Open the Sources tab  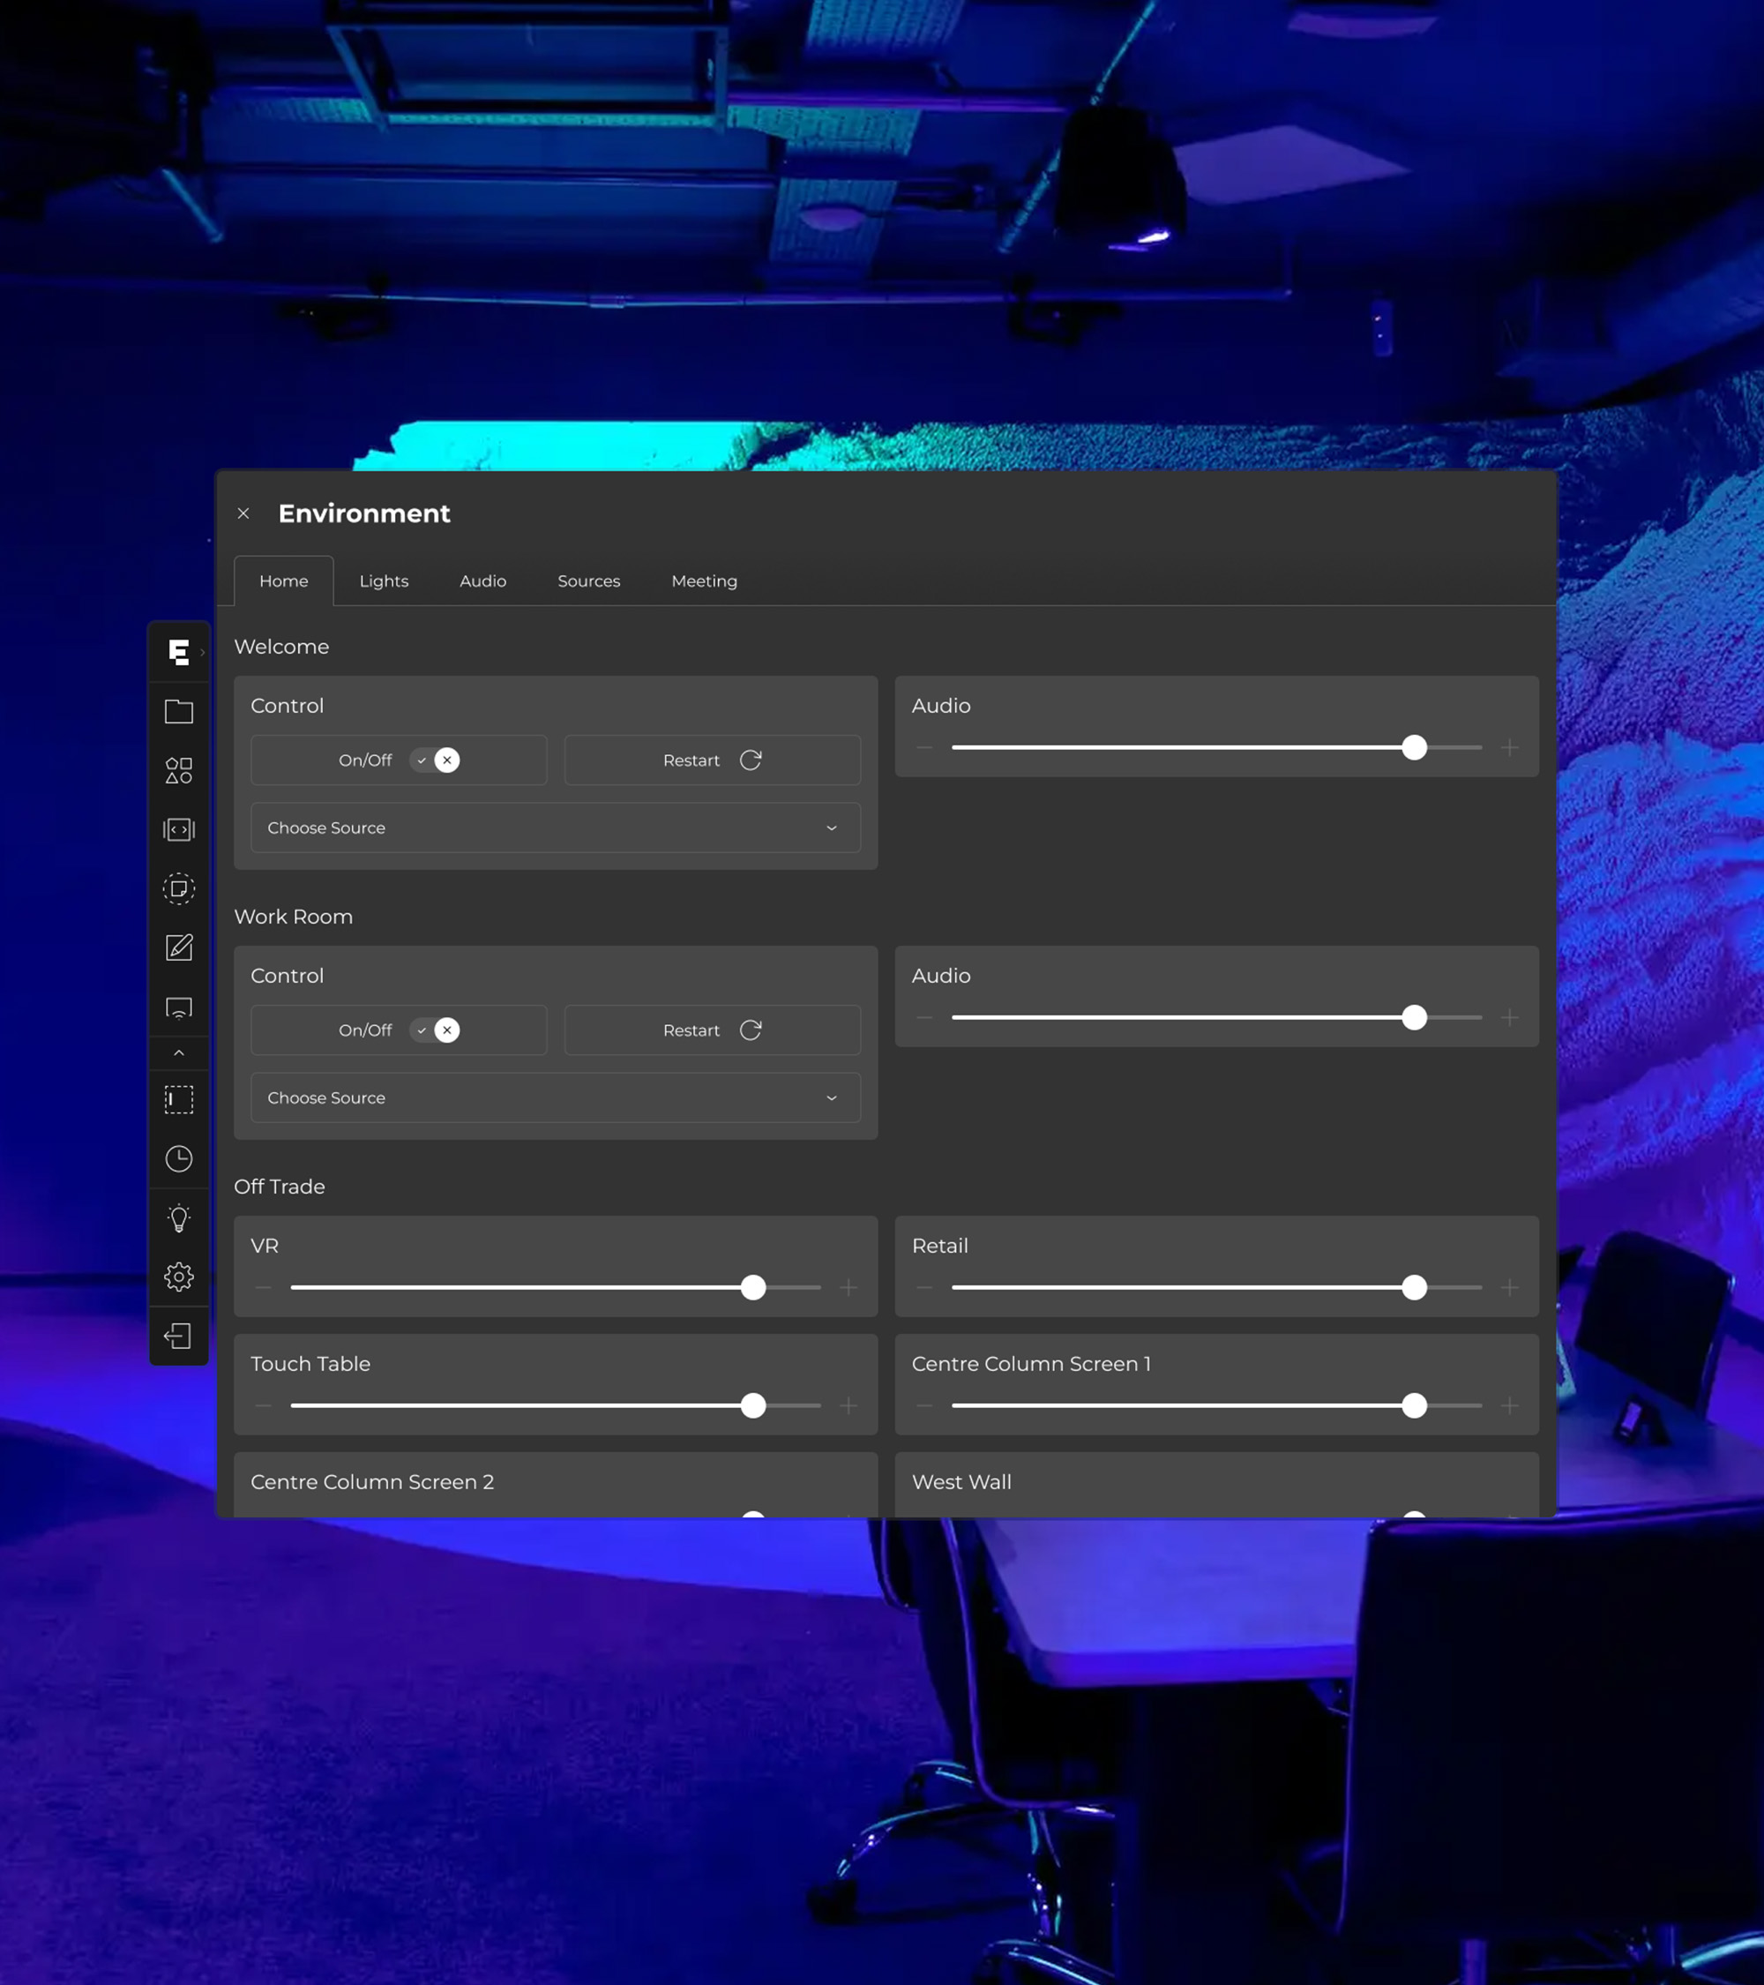point(588,581)
